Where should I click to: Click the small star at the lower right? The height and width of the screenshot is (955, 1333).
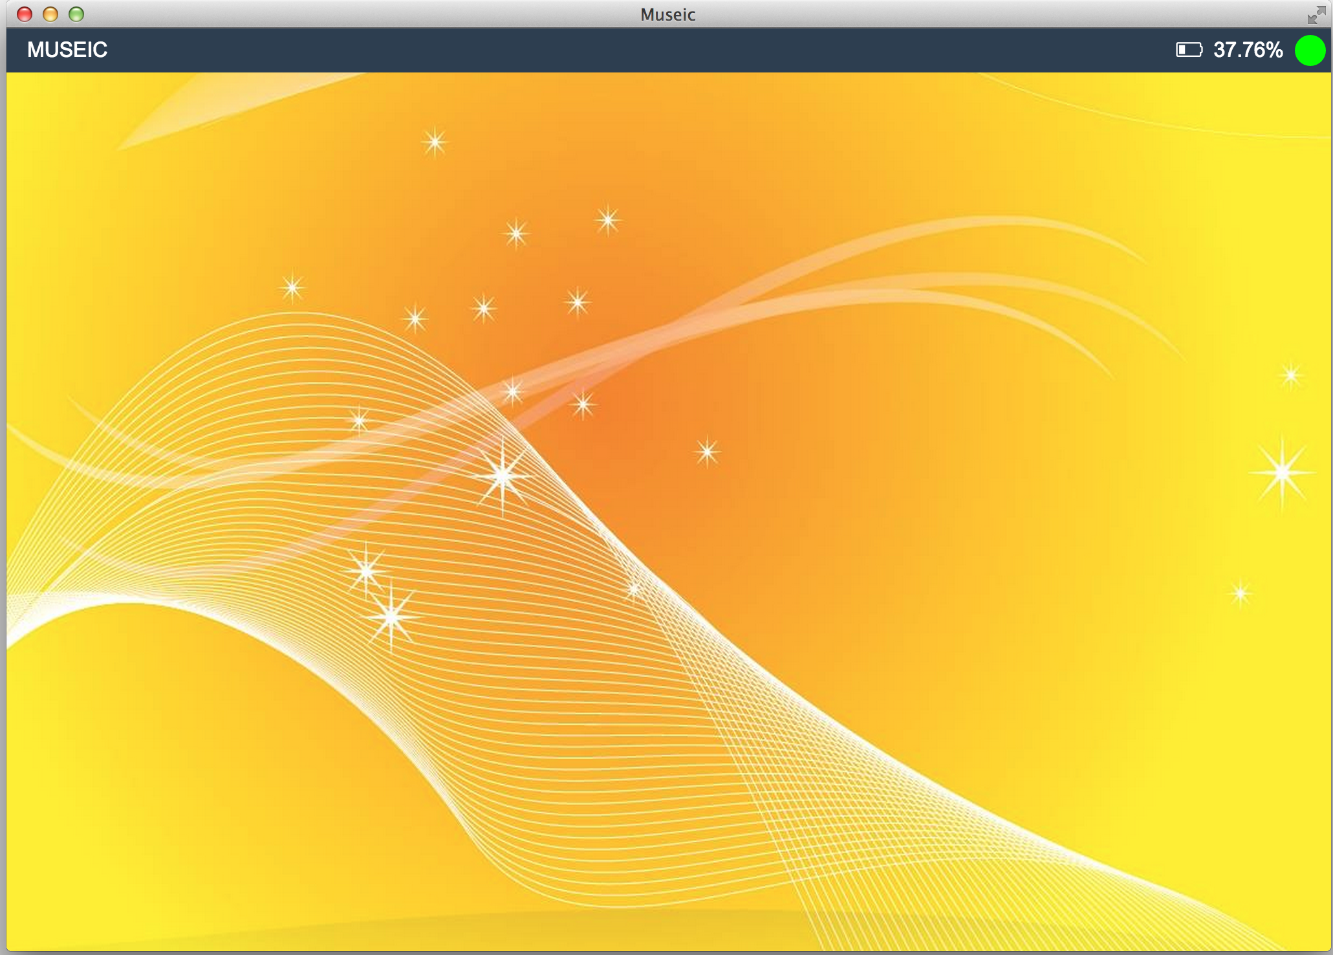click(x=1240, y=593)
